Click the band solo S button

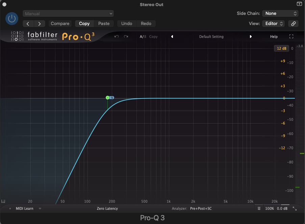tap(112, 97)
